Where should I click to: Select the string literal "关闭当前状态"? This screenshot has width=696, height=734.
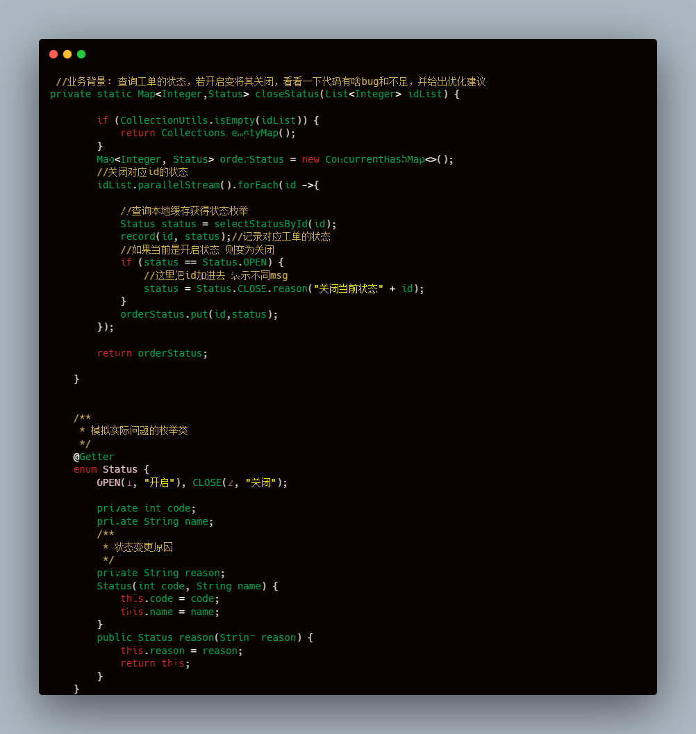349,288
